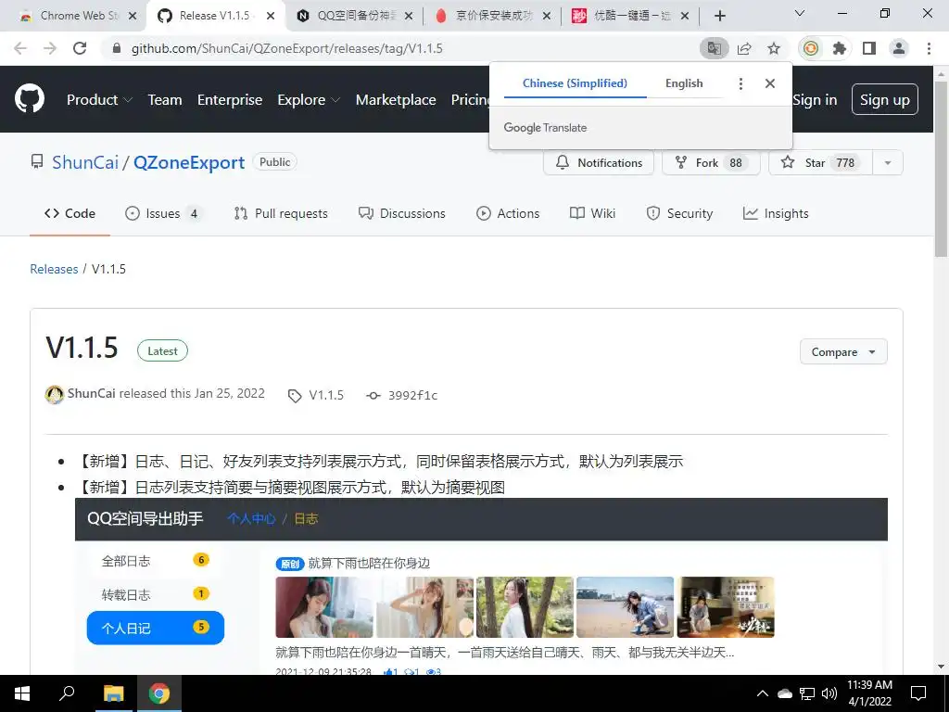The width and height of the screenshot is (949, 712).
Task: Open the Insights tab
Action: 776,213
